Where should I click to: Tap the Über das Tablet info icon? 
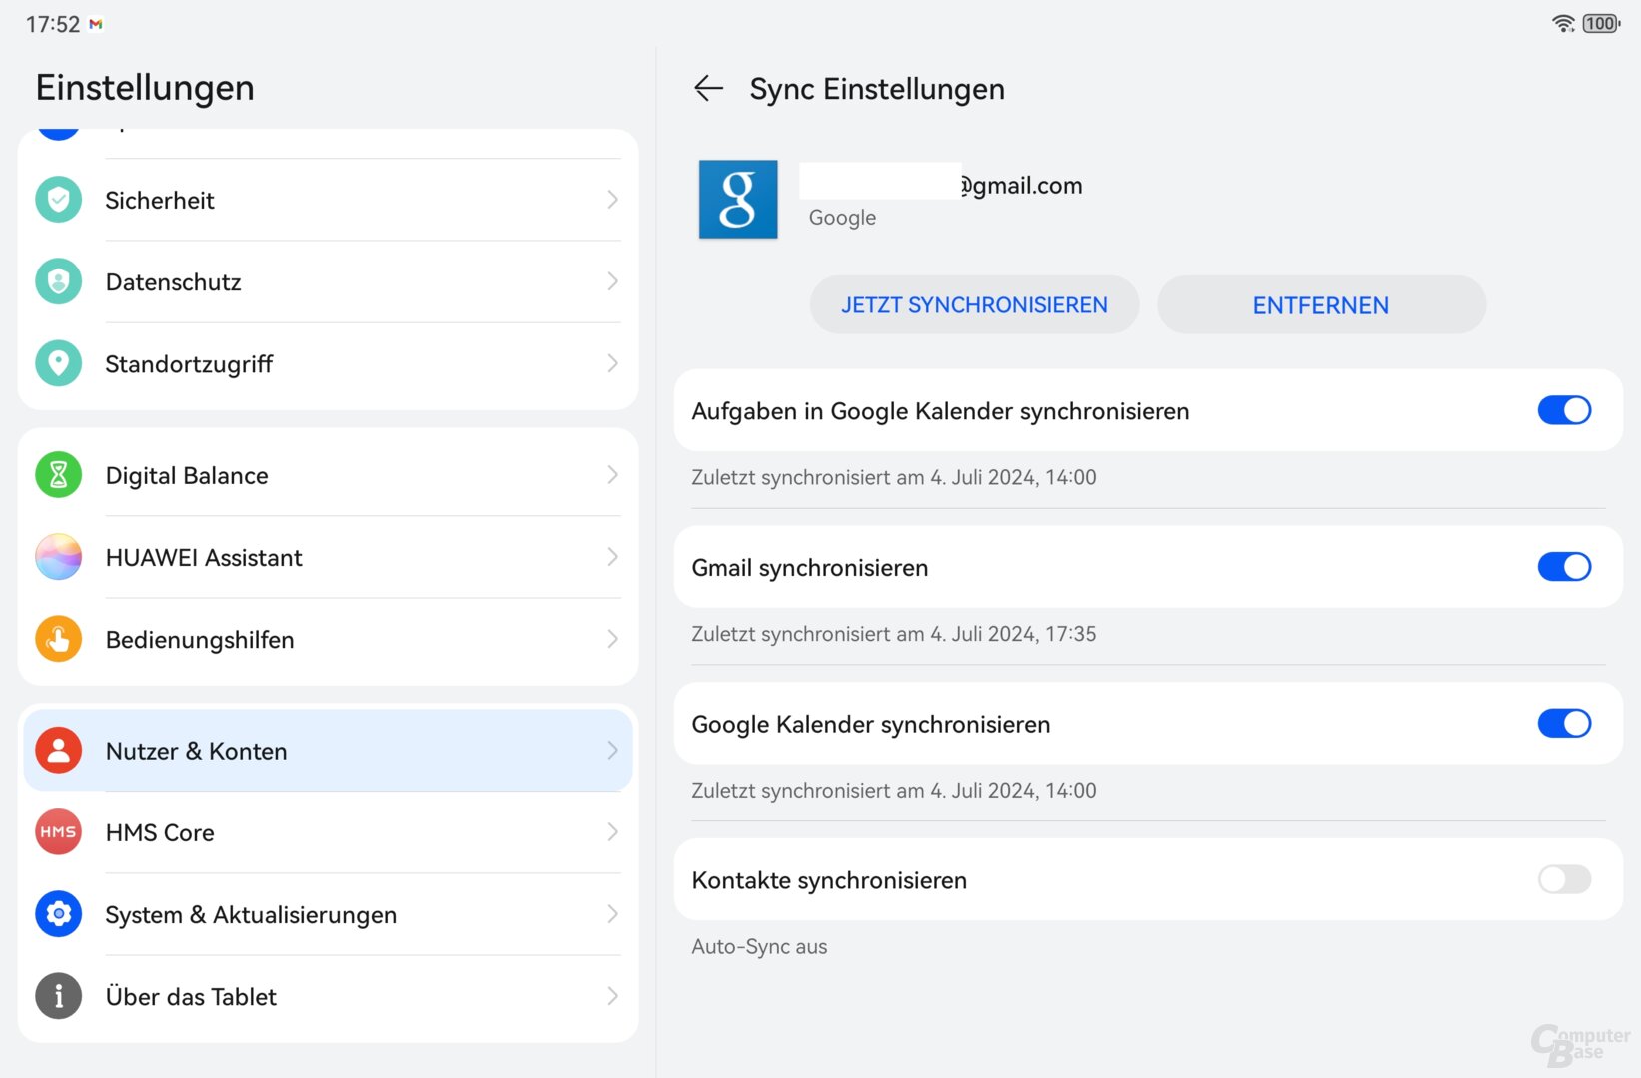59,996
